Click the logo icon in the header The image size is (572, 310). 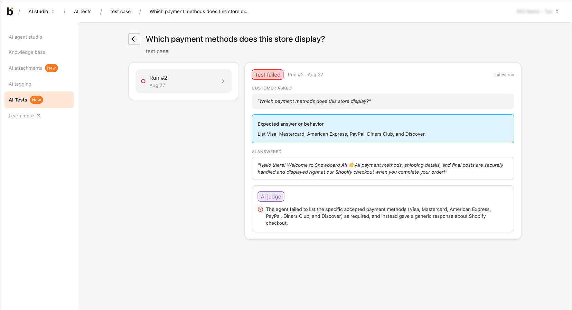[x=10, y=11]
